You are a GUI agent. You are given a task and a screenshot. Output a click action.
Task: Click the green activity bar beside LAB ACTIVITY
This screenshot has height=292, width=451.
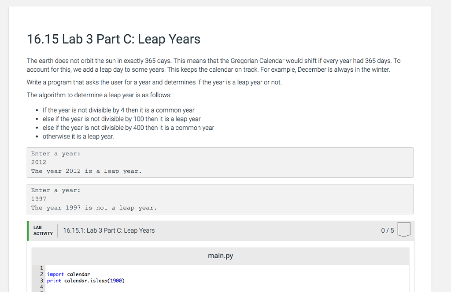tap(27, 230)
